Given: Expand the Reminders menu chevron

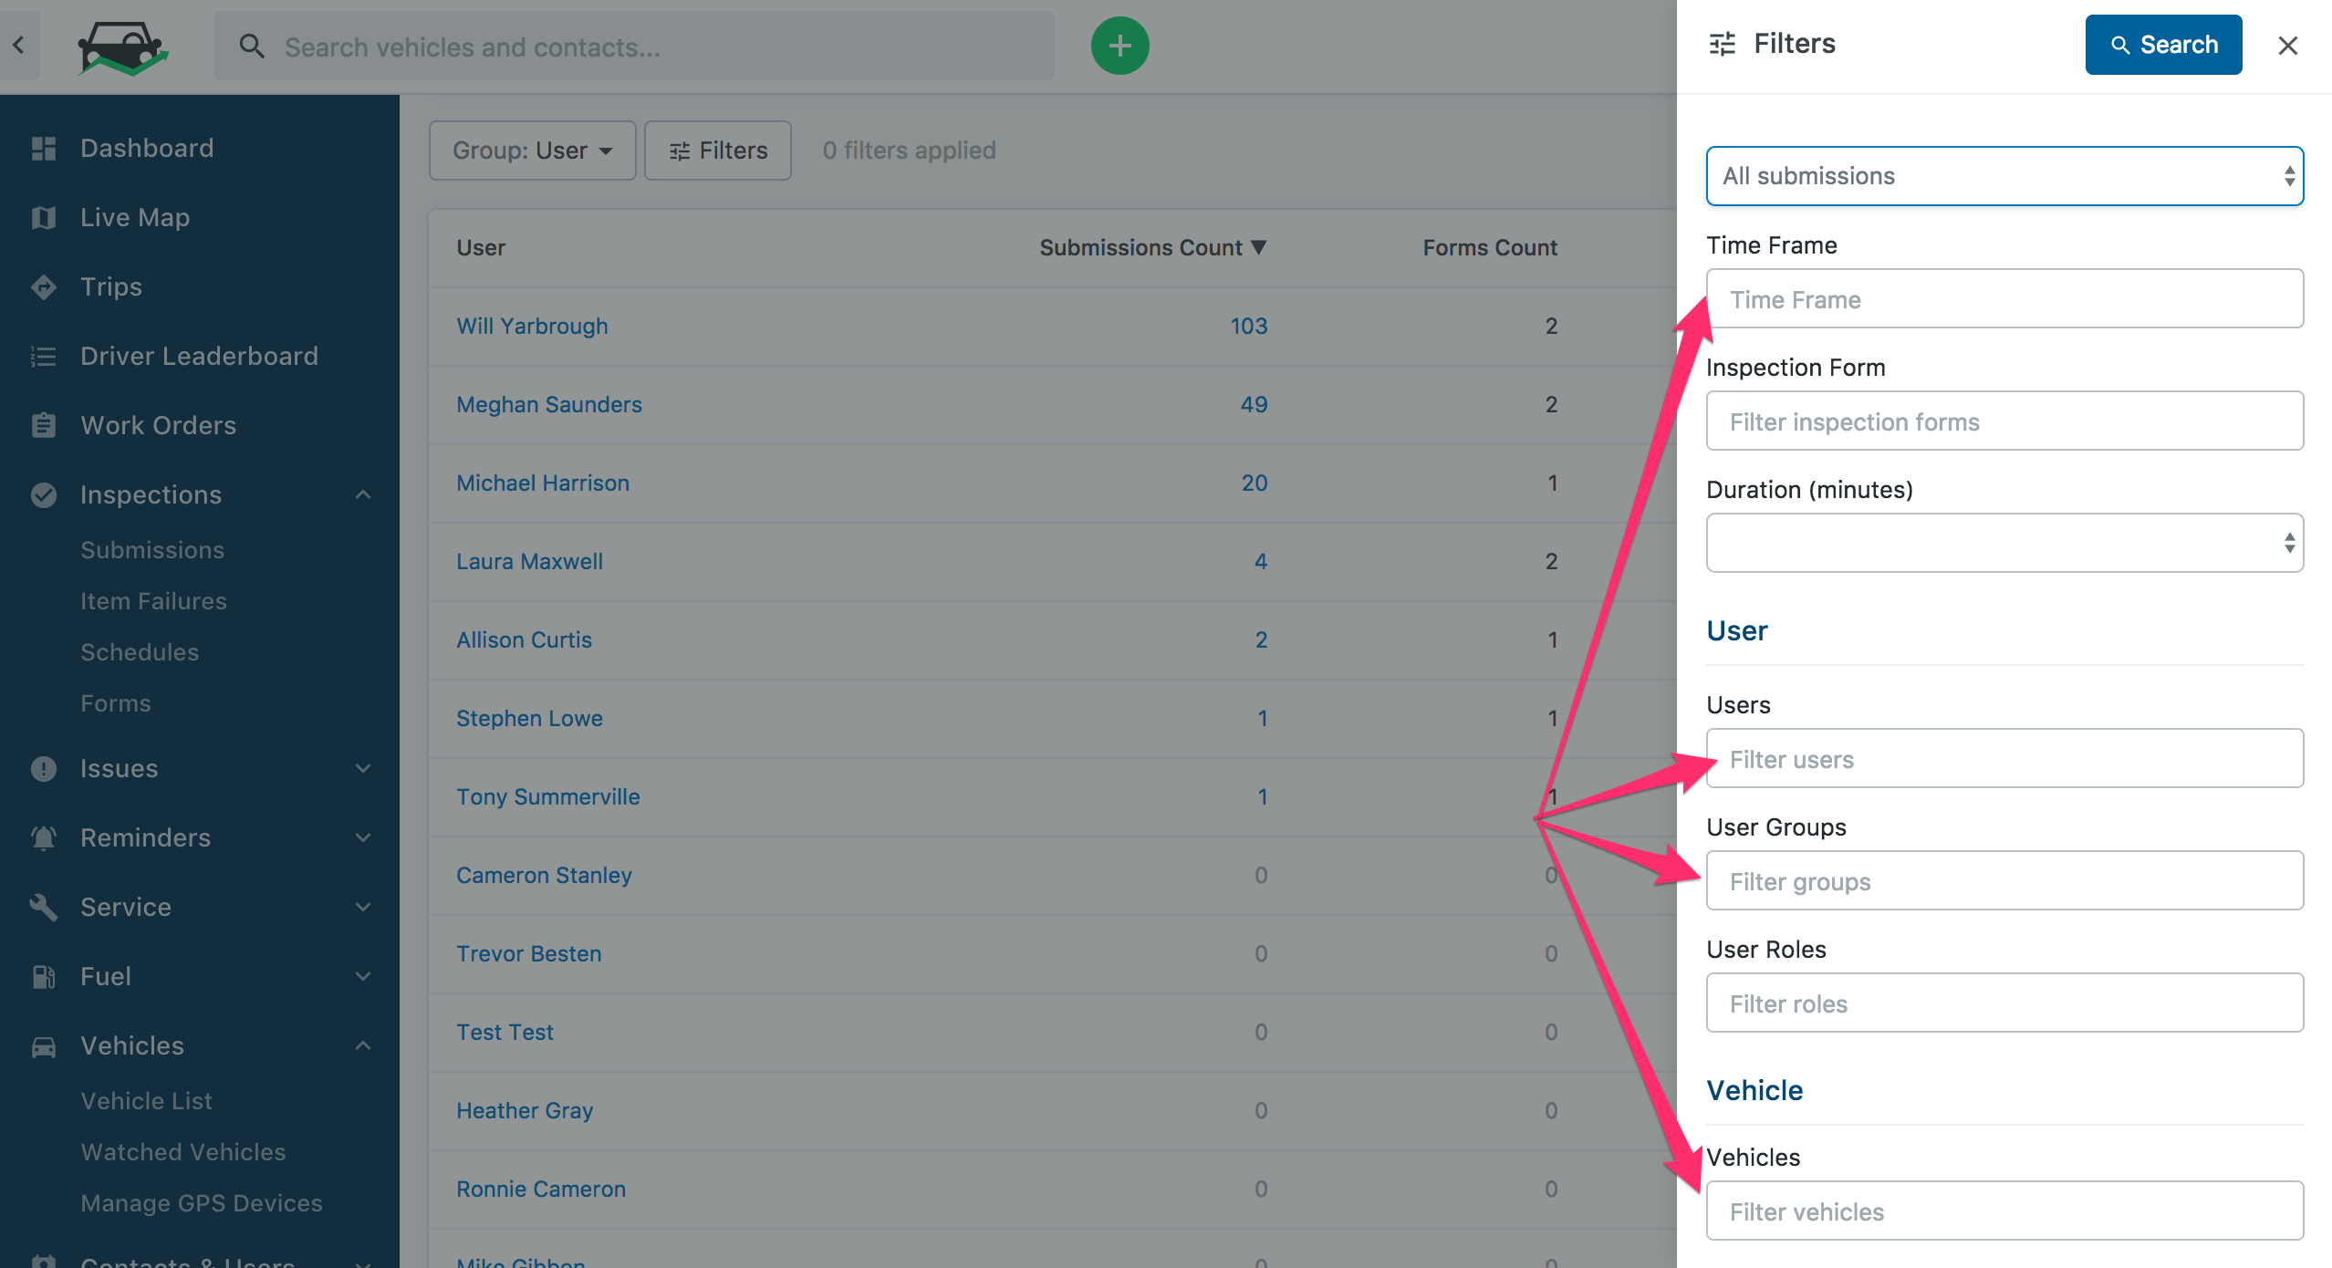Looking at the screenshot, I should (363, 837).
